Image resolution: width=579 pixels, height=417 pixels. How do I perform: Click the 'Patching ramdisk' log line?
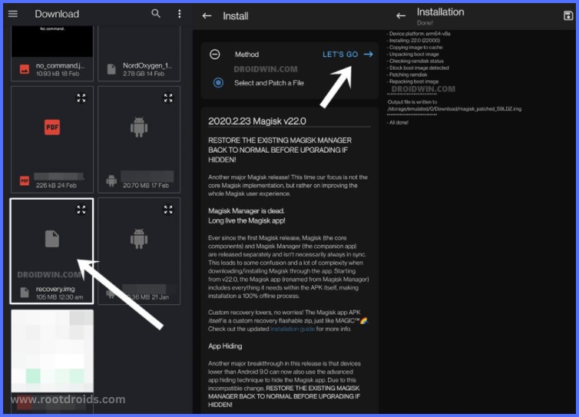click(407, 74)
